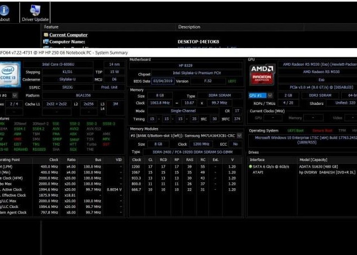Click the Current Computer folder icon
The height and width of the screenshot is (255, 357).
pos(46,35)
